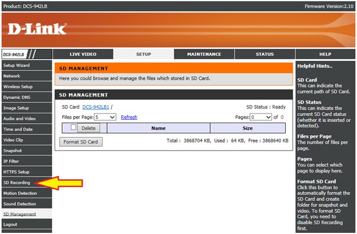Open Audio and Video settings
Viewport: 357px width, 234px height.
(x=19, y=119)
